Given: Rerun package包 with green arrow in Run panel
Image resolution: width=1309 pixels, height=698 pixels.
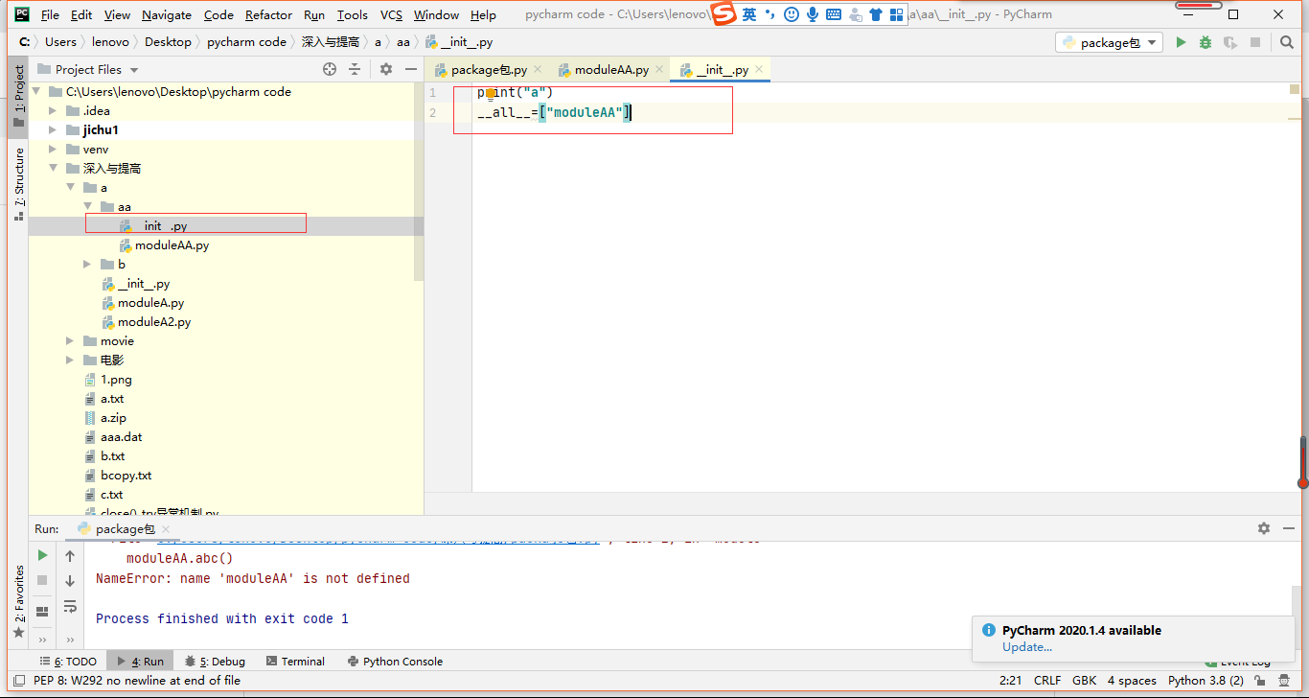Looking at the screenshot, I should (42, 555).
